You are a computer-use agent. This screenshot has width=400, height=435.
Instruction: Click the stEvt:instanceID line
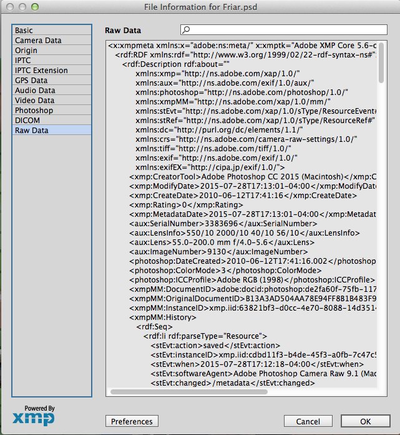[263, 355]
